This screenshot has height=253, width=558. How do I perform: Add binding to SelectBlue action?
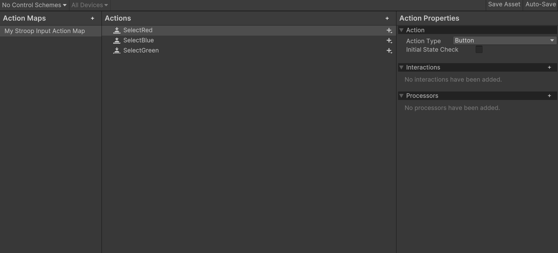click(x=389, y=40)
